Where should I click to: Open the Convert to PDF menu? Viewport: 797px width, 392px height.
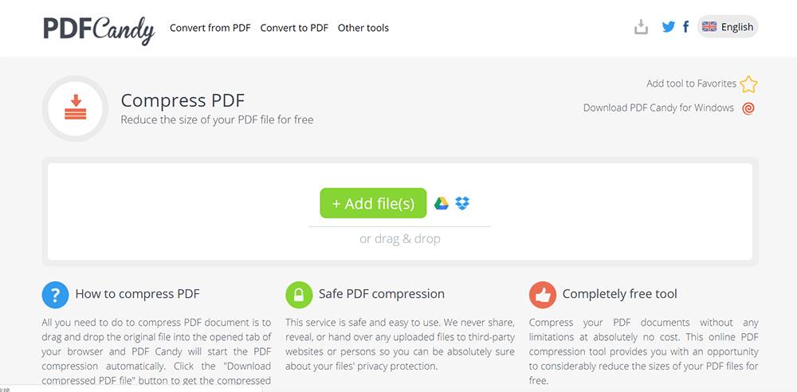point(294,28)
